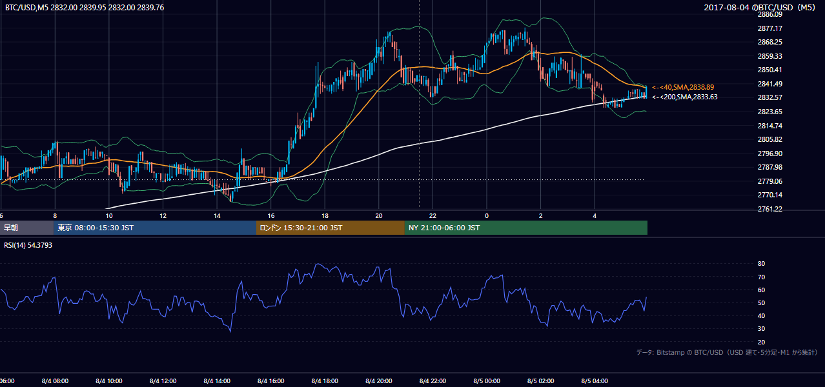Click price axis label 2796.90
This screenshot has height=387, width=825.
pos(769,154)
